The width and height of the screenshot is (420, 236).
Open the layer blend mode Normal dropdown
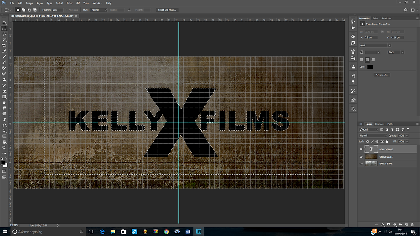pyautogui.click(x=373, y=136)
